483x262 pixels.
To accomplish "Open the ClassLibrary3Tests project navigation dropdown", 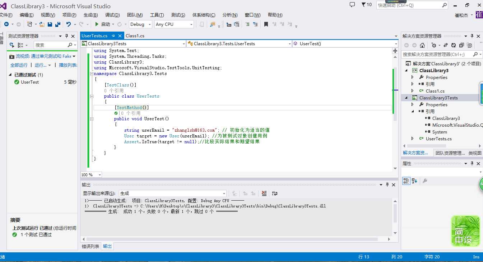I will point(133,43).
